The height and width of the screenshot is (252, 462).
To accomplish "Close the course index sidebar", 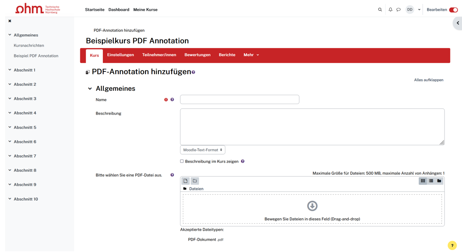I will (10, 21).
